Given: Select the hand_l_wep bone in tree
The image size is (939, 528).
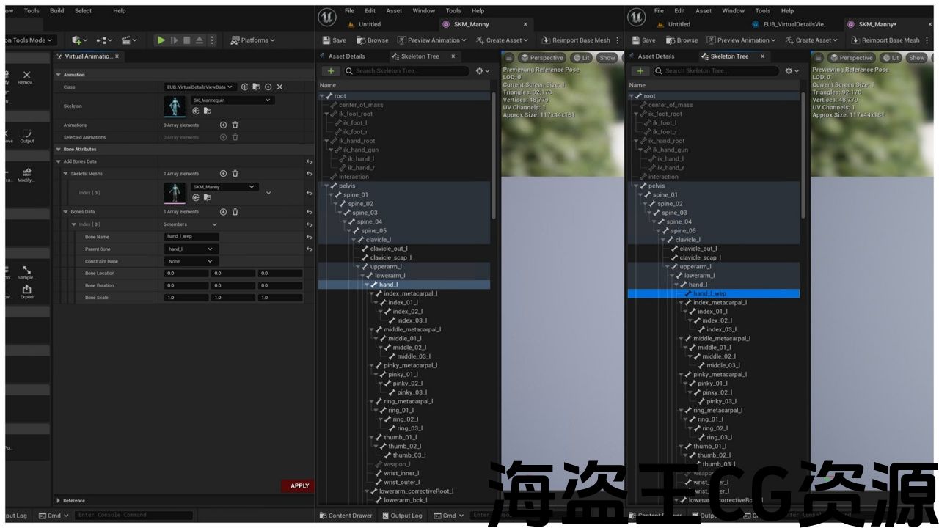Looking at the screenshot, I should tap(709, 293).
